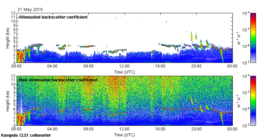The width and height of the screenshot is (259, 139).
Task: Click the lower colorbar's 10⁻⁷ label
Action: (246, 126)
